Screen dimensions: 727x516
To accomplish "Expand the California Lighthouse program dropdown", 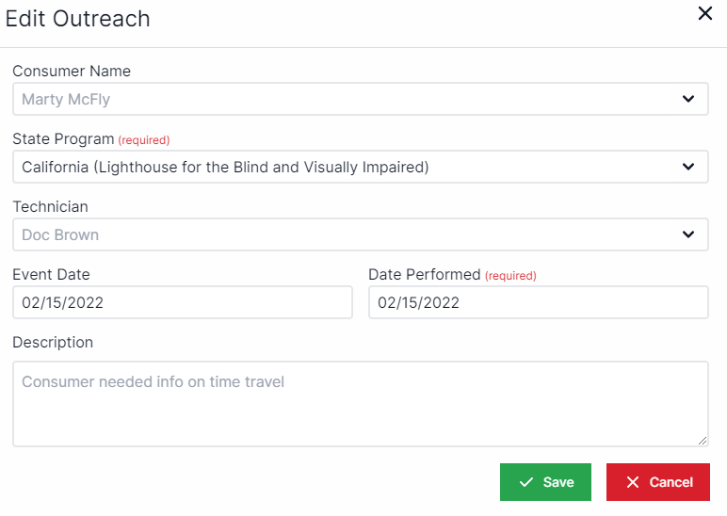I will pos(348,167).
